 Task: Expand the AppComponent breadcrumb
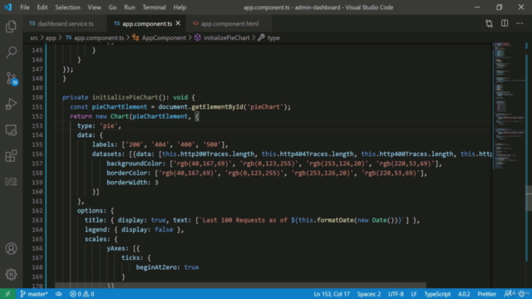click(159, 37)
